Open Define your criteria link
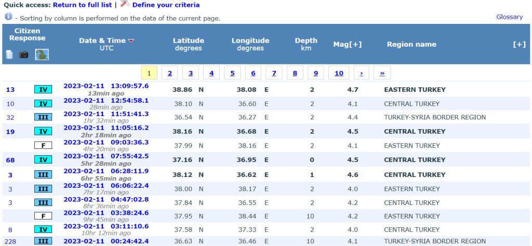 click(x=166, y=5)
